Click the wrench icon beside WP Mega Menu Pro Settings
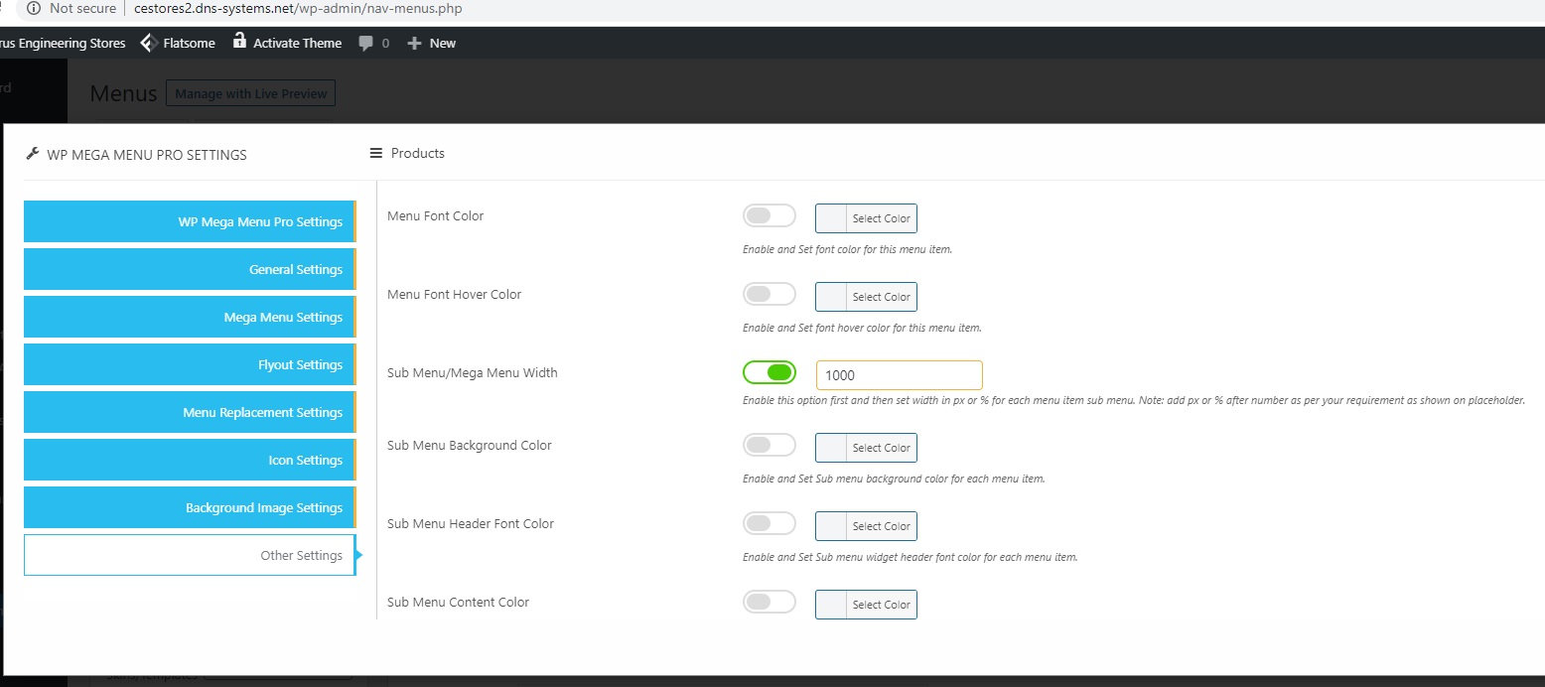Viewport: 1545px width, 687px height. point(33,154)
